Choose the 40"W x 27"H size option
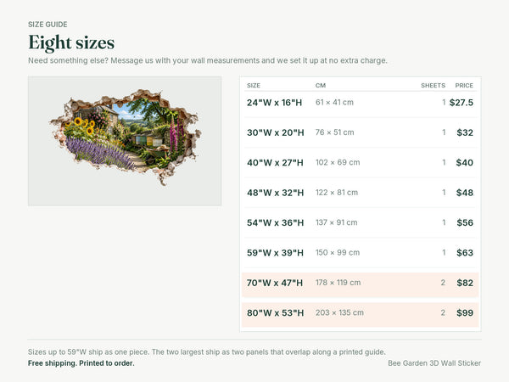509x382 pixels. [x=361, y=162]
